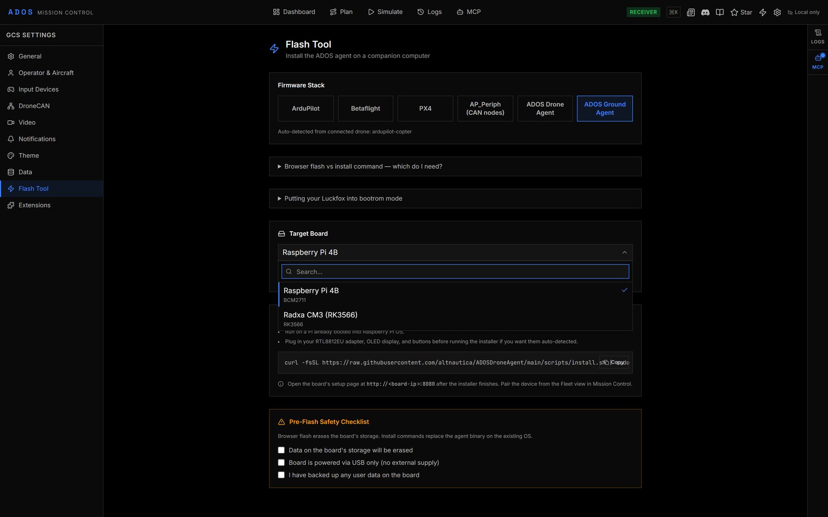The image size is (828, 517).
Task: Click the Star button in top bar
Action: click(x=741, y=12)
